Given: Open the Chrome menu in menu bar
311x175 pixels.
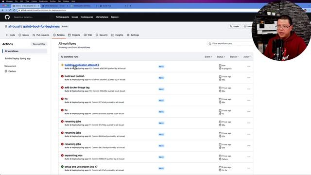Looking at the screenshot, I should coord(9,1).
